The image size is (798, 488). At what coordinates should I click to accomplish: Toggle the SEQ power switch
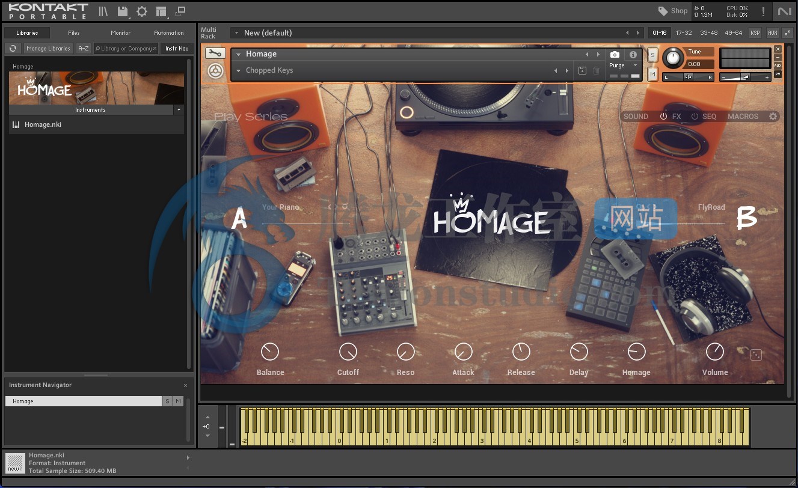pos(695,117)
